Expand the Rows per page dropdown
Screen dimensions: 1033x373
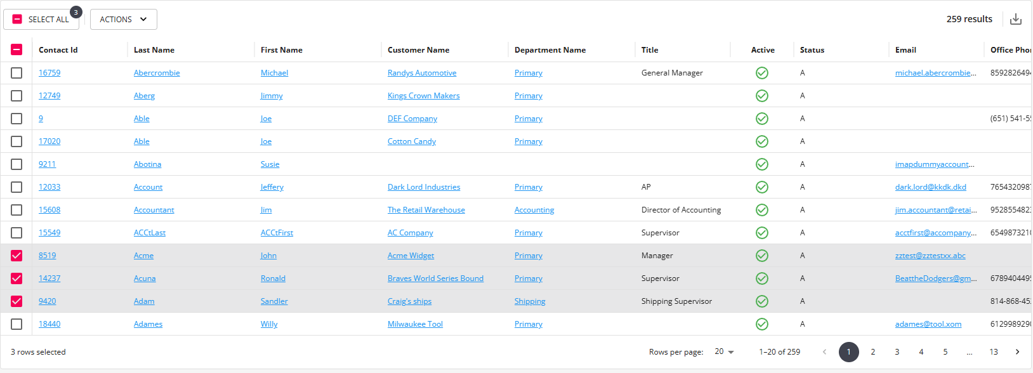tap(724, 352)
